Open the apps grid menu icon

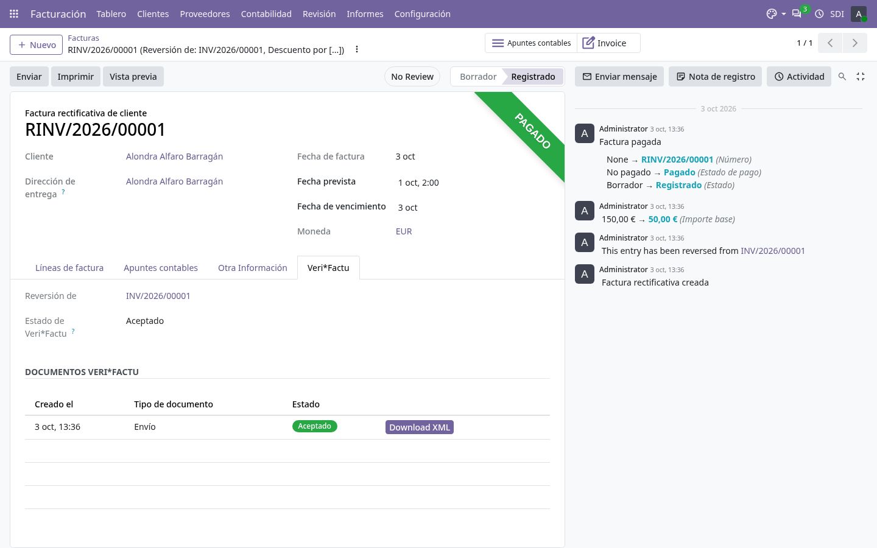pos(14,13)
